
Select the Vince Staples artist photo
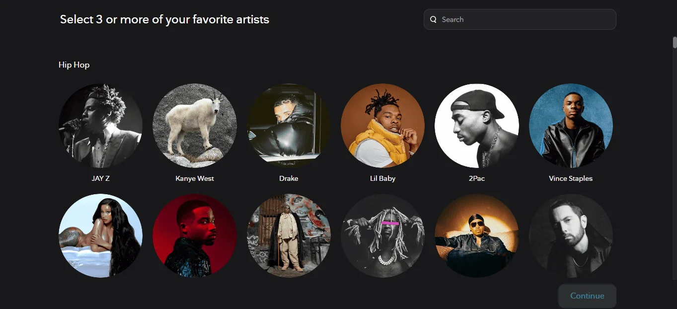tap(571, 125)
